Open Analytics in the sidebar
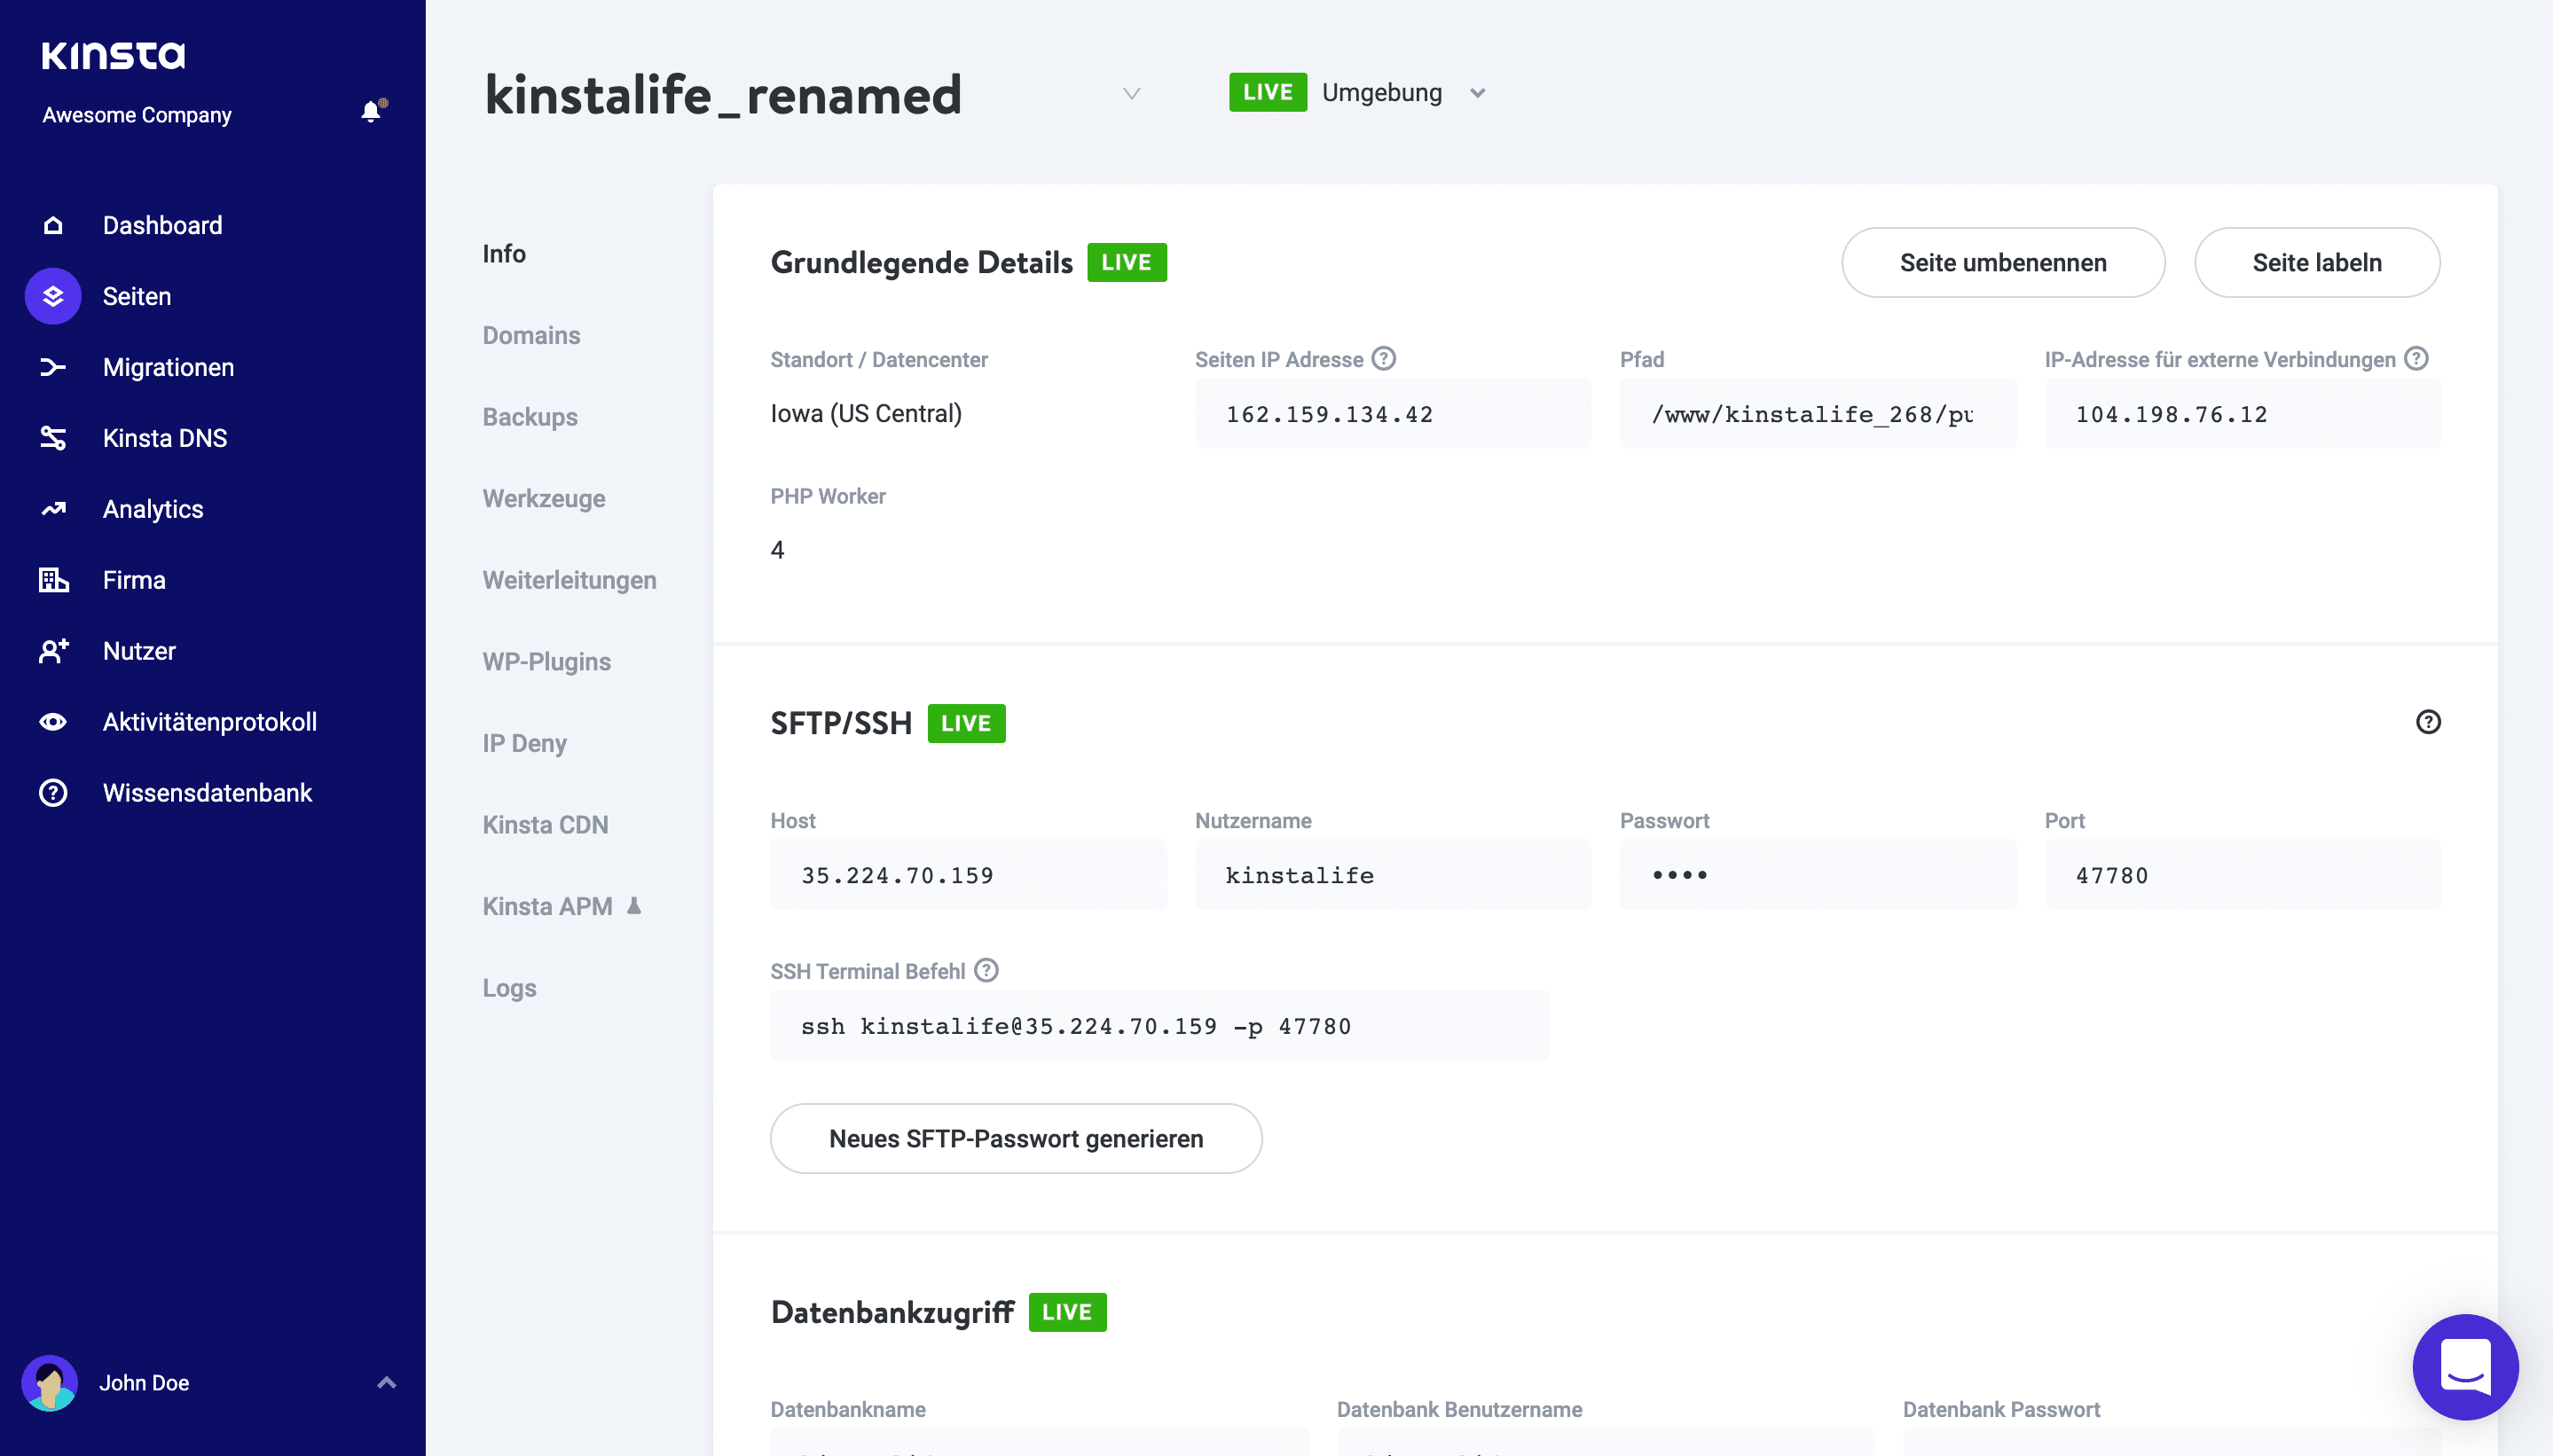This screenshot has height=1456, width=2553. click(x=153, y=509)
